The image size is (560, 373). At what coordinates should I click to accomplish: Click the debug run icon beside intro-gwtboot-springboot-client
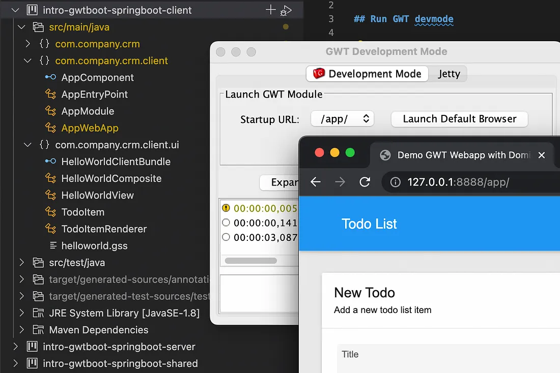point(286,11)
